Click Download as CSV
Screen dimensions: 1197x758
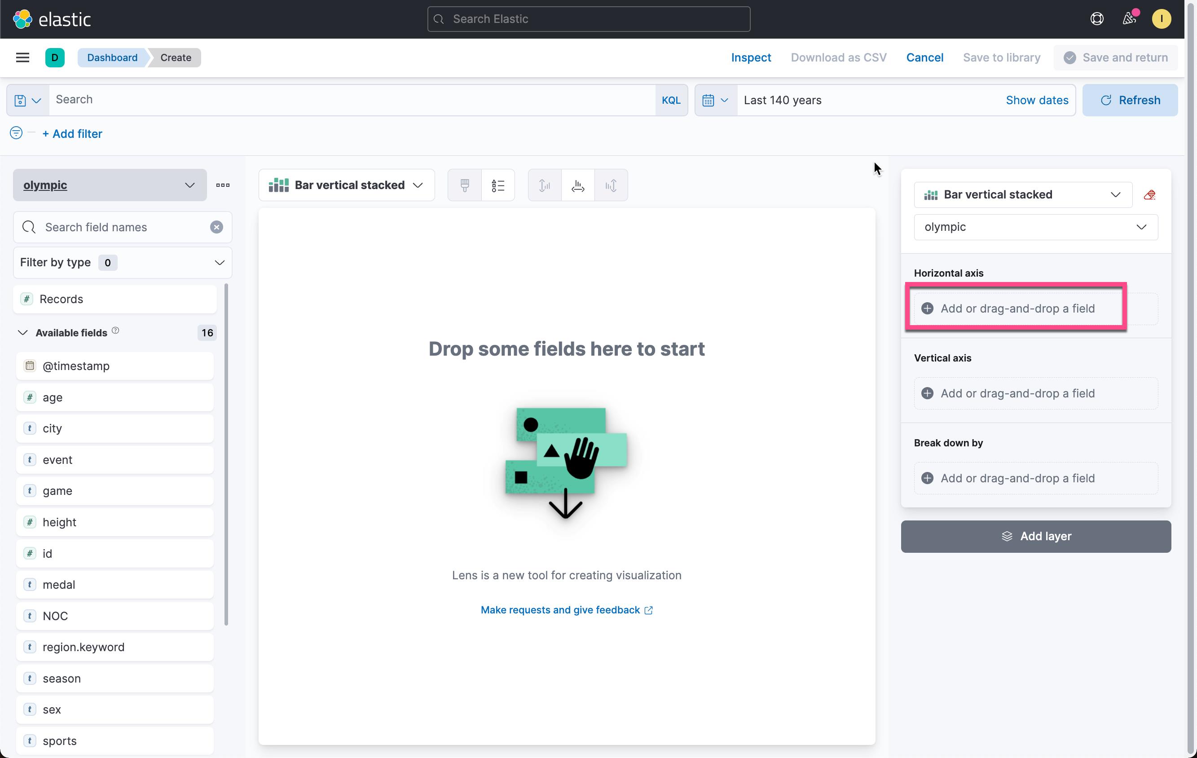[x=839, y=57]
